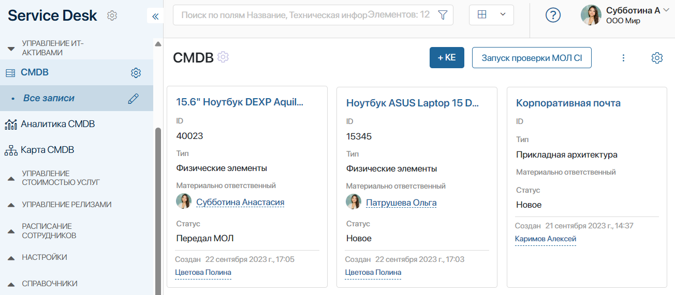Open gear icon beside CMDB page heading
Image resolution: width=675 pixels, height=295 pixels.
coord(223,57)
